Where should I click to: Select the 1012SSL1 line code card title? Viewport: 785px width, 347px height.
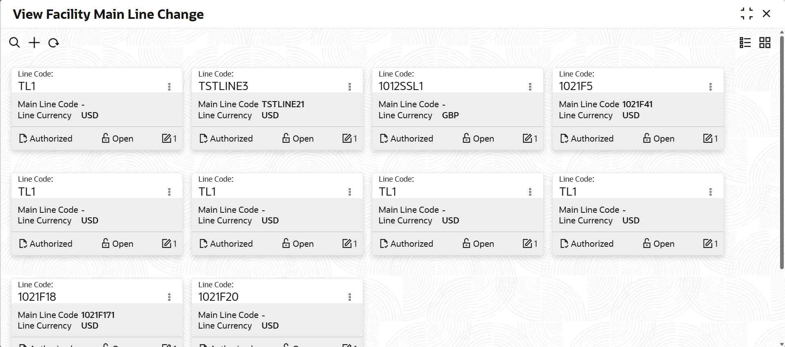(x=401, y=86)
